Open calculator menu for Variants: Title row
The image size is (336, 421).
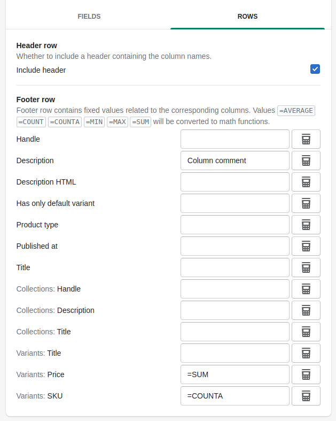click(x=306, y=353)
